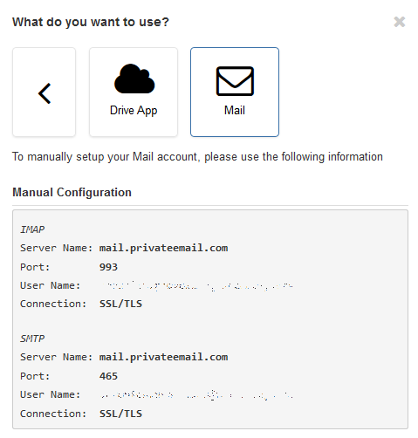The height and width of the screenshot is (438, 418).
Task: Select the SMTP connection SSL/TLS value
Action: [x=120, y=414]
